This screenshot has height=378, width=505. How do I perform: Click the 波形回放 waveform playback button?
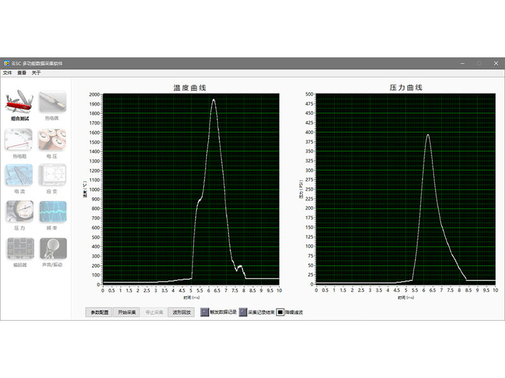(x=181, y=312)
